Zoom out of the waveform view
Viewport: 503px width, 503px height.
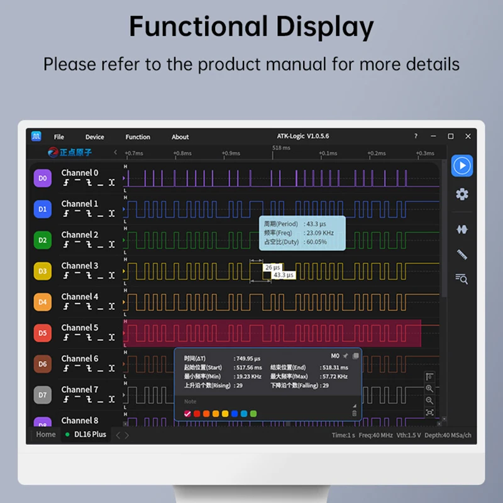(x=429, y=401)
